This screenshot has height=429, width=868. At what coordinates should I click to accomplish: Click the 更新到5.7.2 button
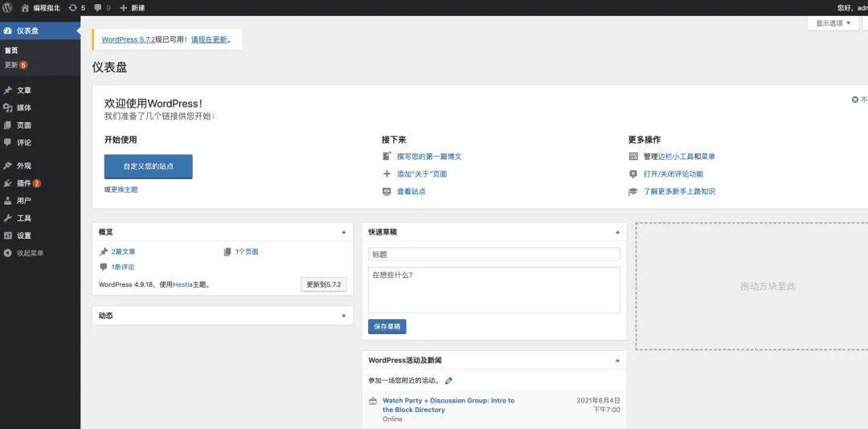pos(324,285)
